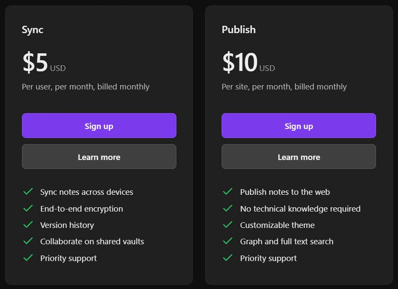
Task: Open Learn more under the Sync plan
Action: (99, 157)
